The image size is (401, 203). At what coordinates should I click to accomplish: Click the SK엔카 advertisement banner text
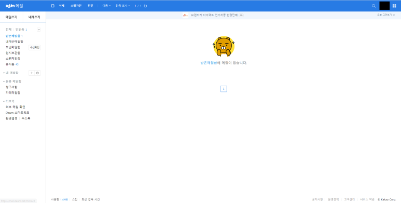(214, 16)
